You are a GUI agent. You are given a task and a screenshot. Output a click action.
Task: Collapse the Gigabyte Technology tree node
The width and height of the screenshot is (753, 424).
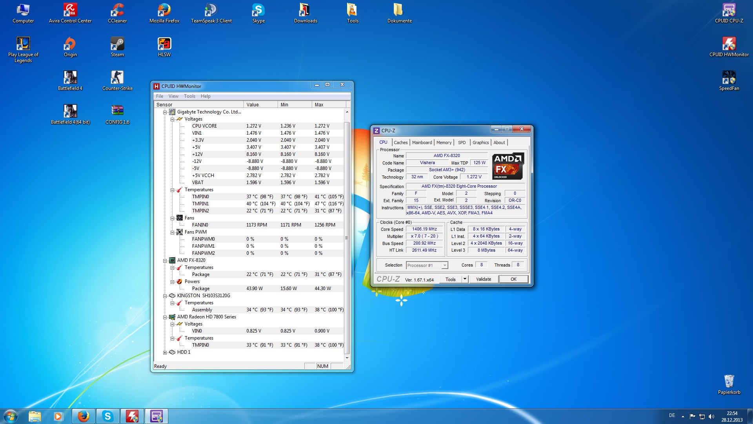[x=165, y=112]
